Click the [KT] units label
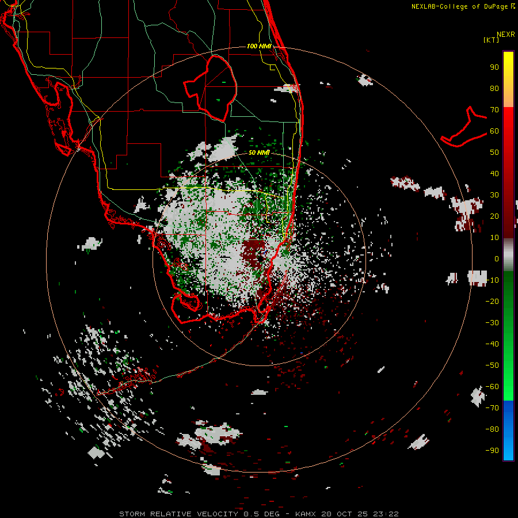518x518 pixels. [491, 40]
